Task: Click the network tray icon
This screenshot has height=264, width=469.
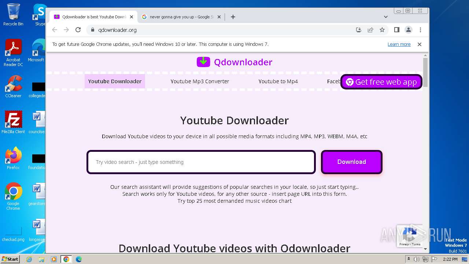Action: click(x=425, y=259)
